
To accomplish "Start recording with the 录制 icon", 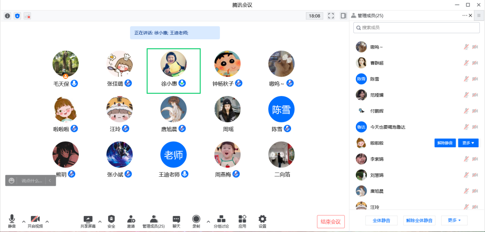I will tap(196, 219).
